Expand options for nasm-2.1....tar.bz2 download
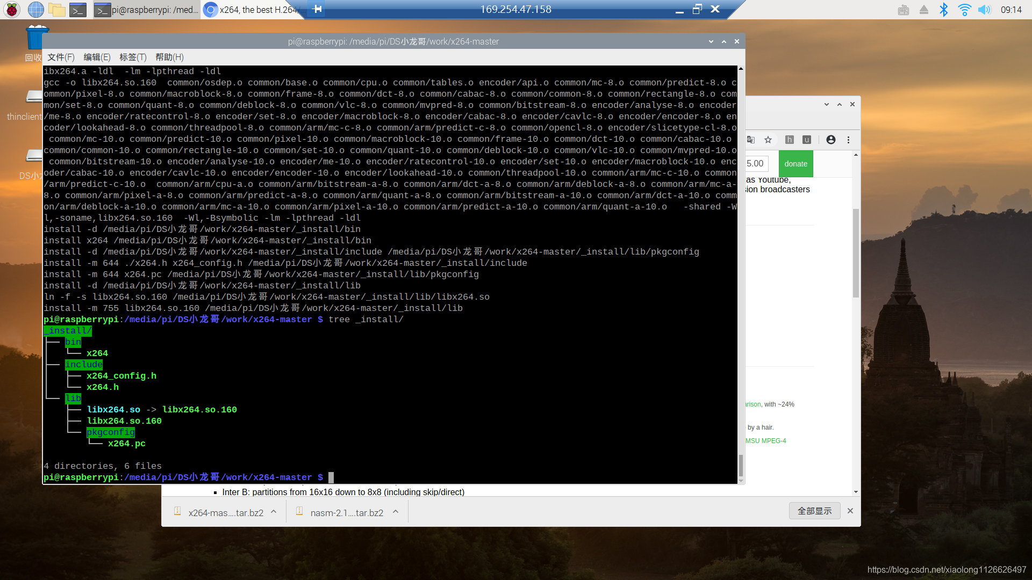The width and height of the screenshot is (1032, 580). pyautogui.click(x=396, y=512)
